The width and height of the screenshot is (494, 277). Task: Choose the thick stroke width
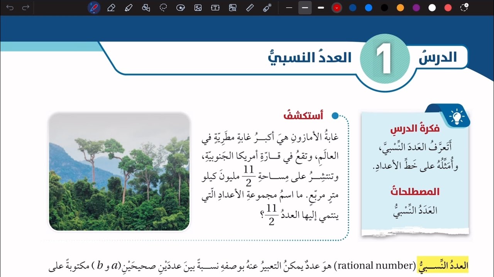[321, 8]
